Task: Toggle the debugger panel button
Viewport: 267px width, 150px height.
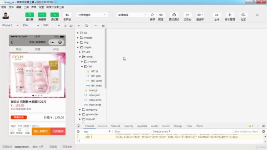Action: pos(55,15)
